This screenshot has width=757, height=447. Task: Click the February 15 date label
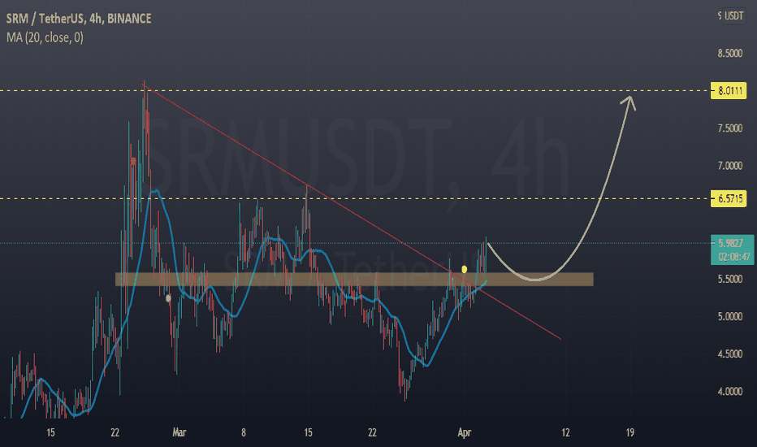pyautogui.click(x=50, y=432)
